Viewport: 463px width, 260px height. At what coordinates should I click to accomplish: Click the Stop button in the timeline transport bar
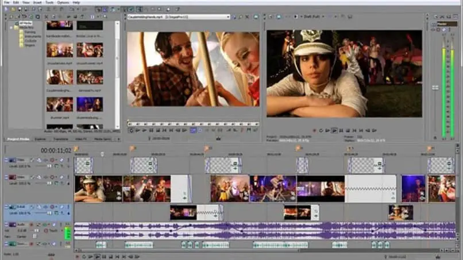point(110,257)
